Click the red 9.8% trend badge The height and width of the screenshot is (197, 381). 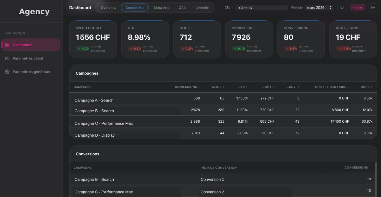point(135,49)
